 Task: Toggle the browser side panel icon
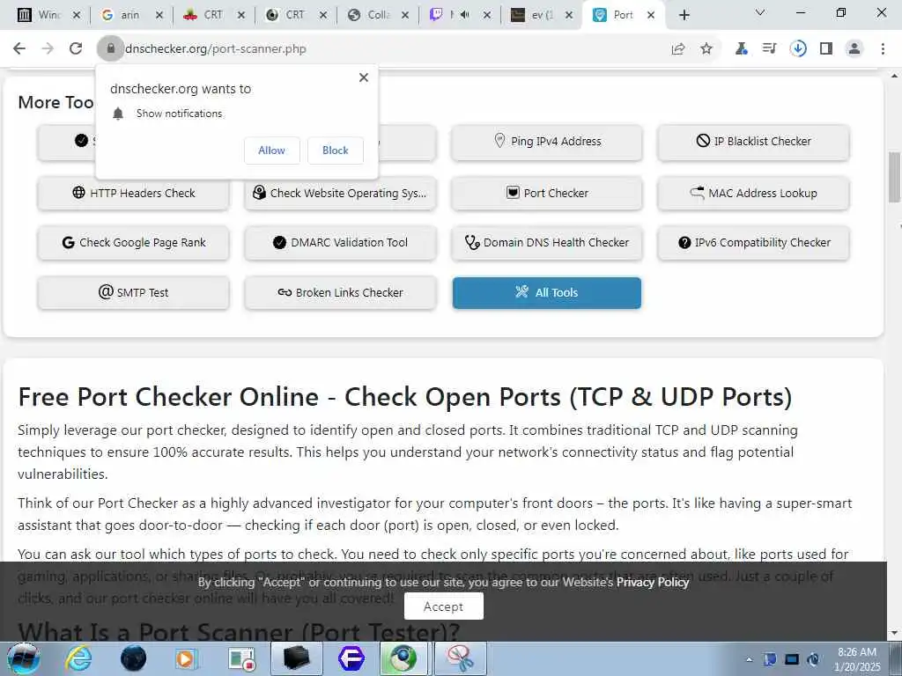pyautogui.click(x=826, y=49)
